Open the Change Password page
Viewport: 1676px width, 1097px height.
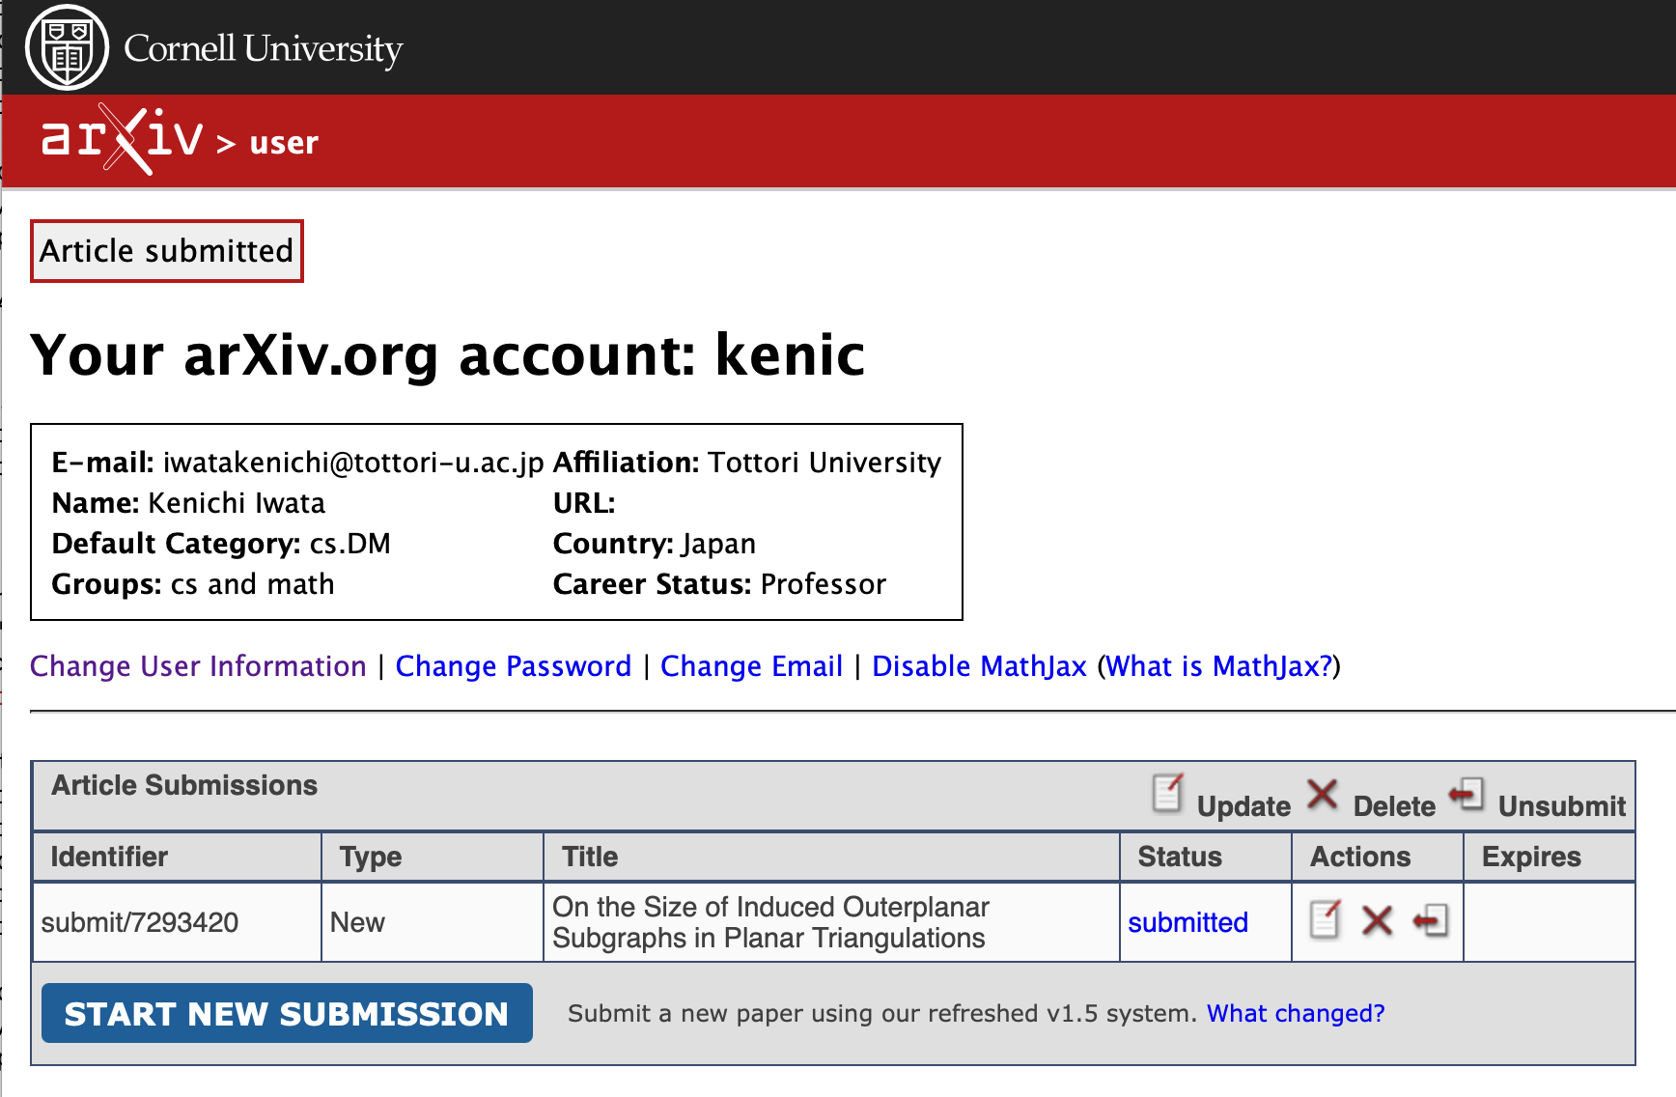pyautogui.click(x=514, y=666)
